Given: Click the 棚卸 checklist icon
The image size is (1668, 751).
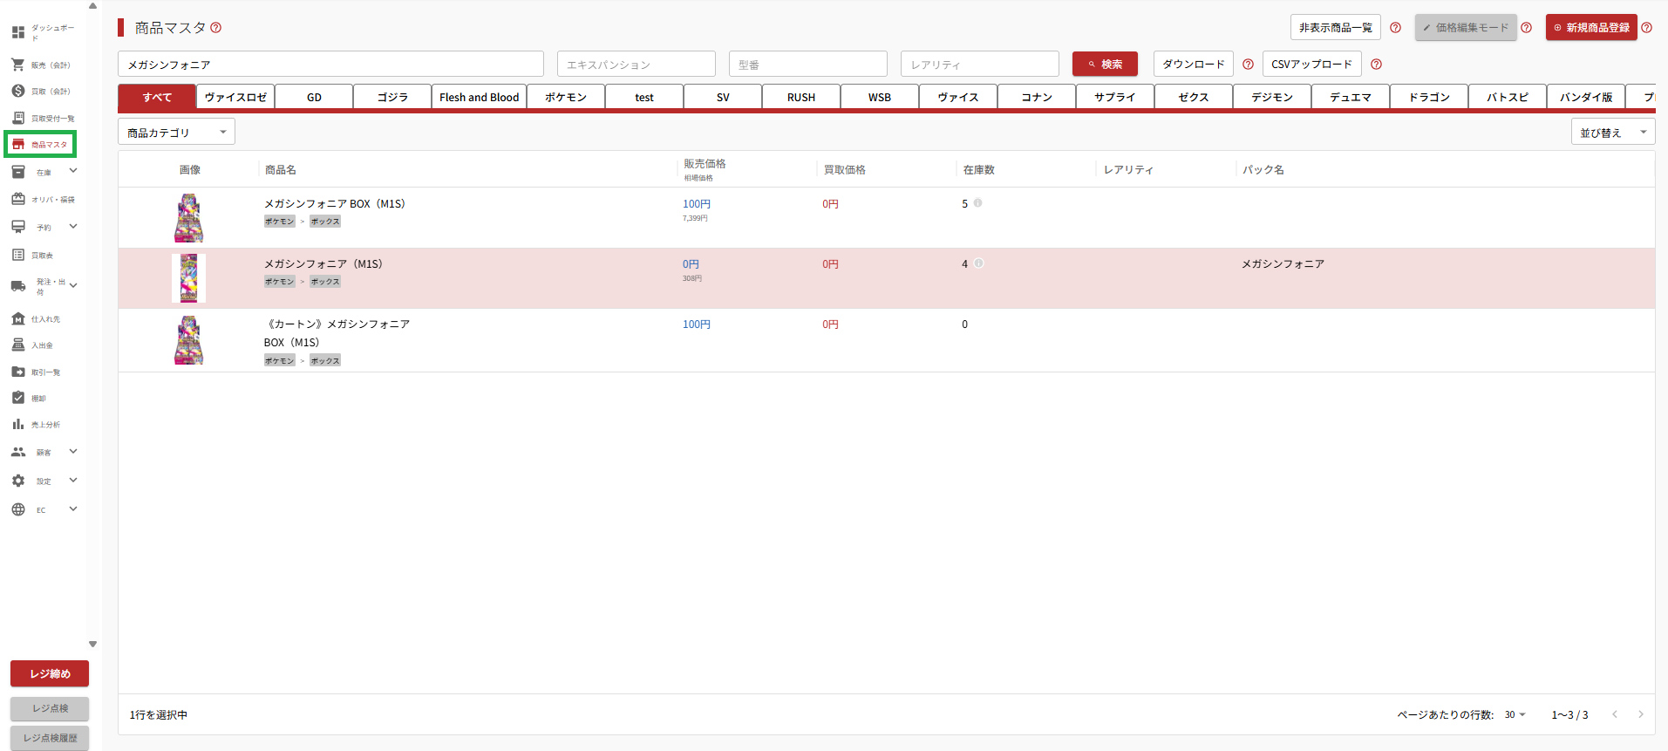Looking at the screenshot, I should pyautogui.click(x=18, y=398).
